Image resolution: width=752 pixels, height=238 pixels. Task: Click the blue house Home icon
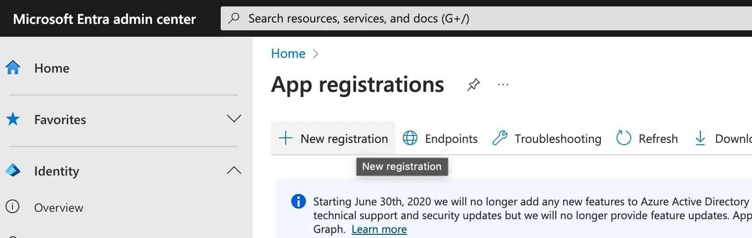coord(13,68)
